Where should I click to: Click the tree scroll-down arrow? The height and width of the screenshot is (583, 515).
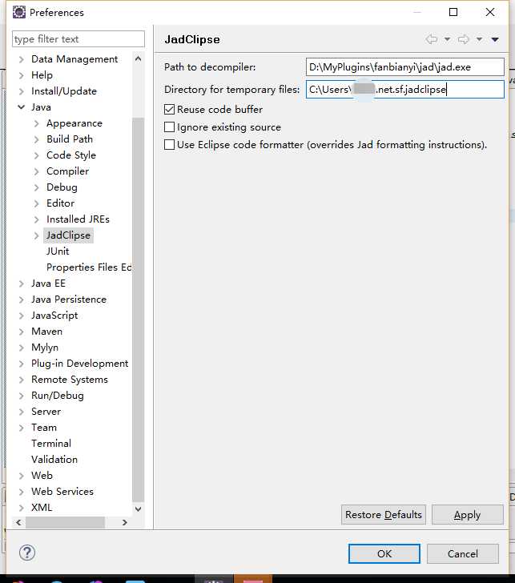[x=138, y=509]
